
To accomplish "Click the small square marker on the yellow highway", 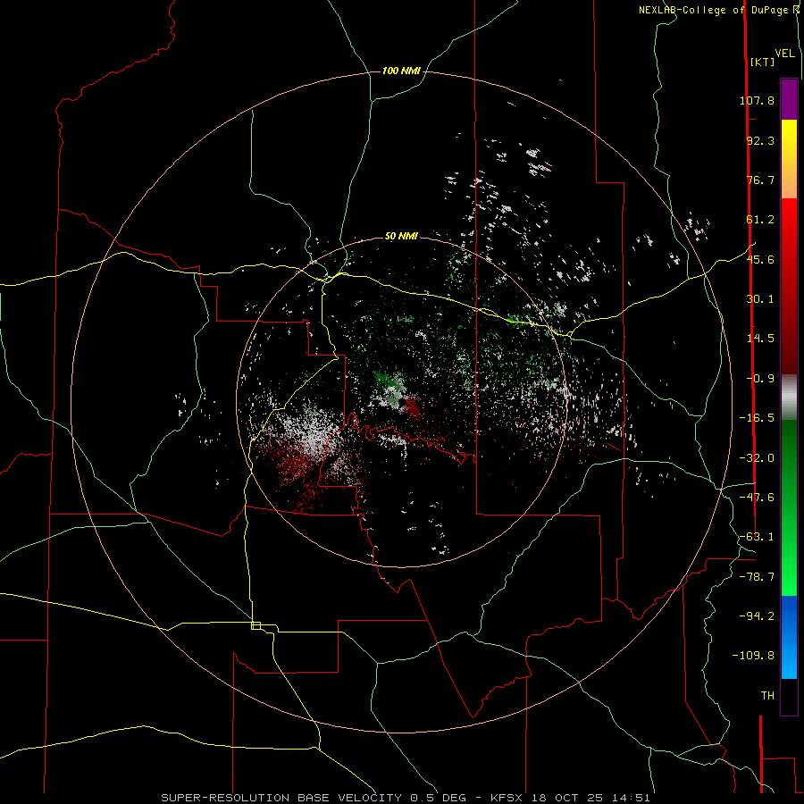I will (255, 625).
